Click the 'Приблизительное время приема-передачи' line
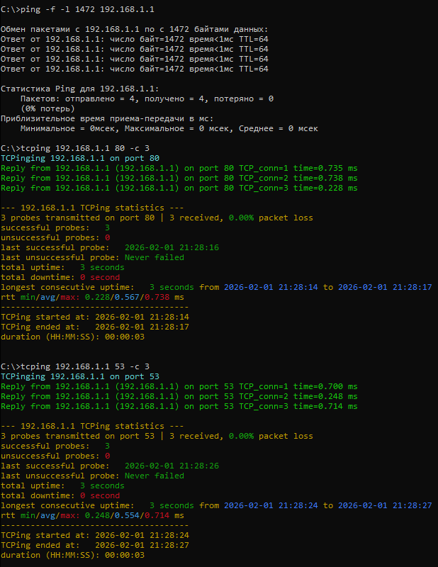This screenshot has width=438, height=567. (106, 118)
